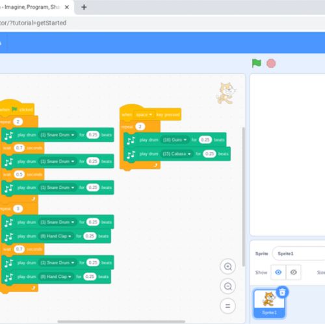Click the music note icon on Guiro block

(x=131, y=140)
